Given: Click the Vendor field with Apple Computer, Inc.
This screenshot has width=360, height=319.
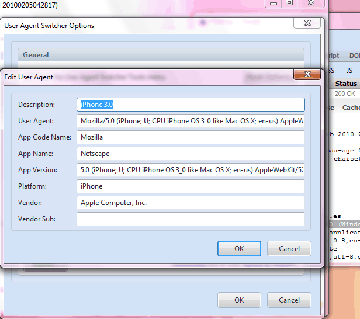Looking at the screenshot, I should point(191,203).
